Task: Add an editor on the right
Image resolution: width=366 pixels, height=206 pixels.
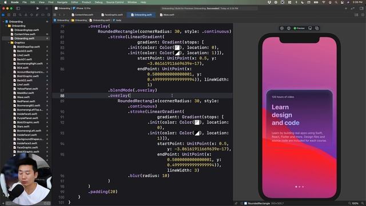Action: pos(362,15)
